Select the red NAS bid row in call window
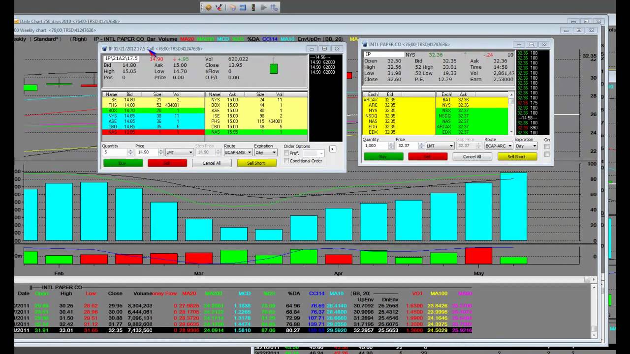 coord(153,132)
